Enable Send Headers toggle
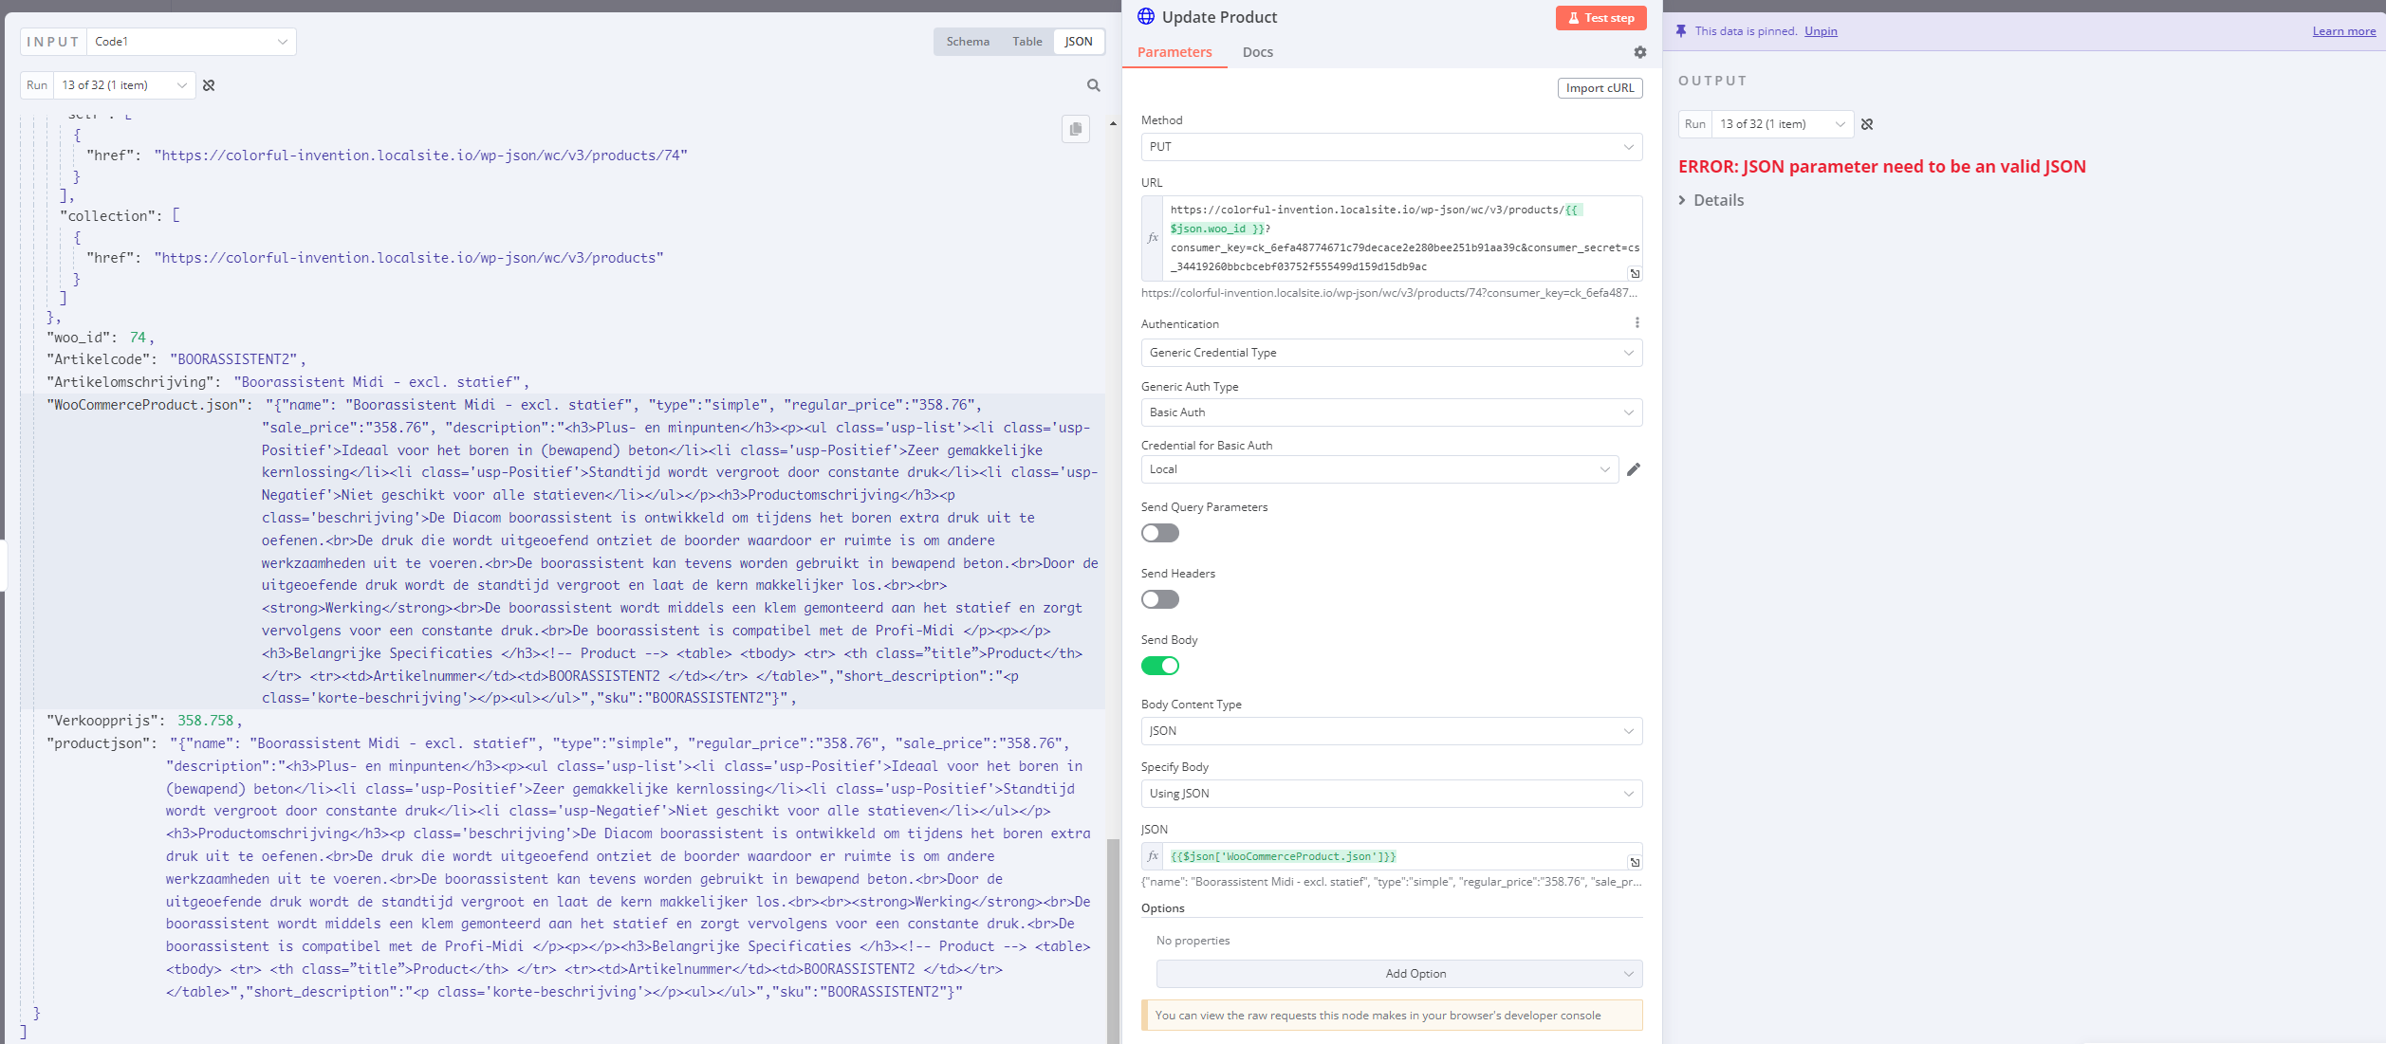The height and width of the screenshot is (1044, 2386). 1159,599
